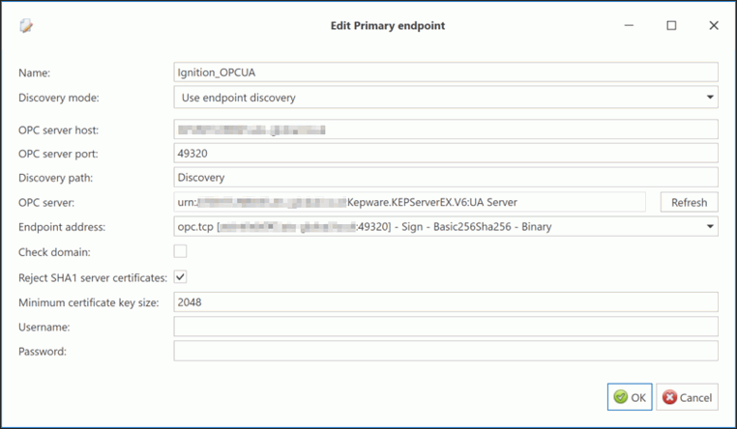Expand the Endpoint address dropdown arrow

(x=710, y=227)
